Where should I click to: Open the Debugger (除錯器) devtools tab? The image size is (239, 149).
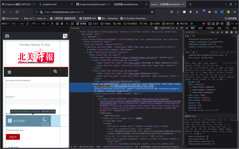coord(106,24)
